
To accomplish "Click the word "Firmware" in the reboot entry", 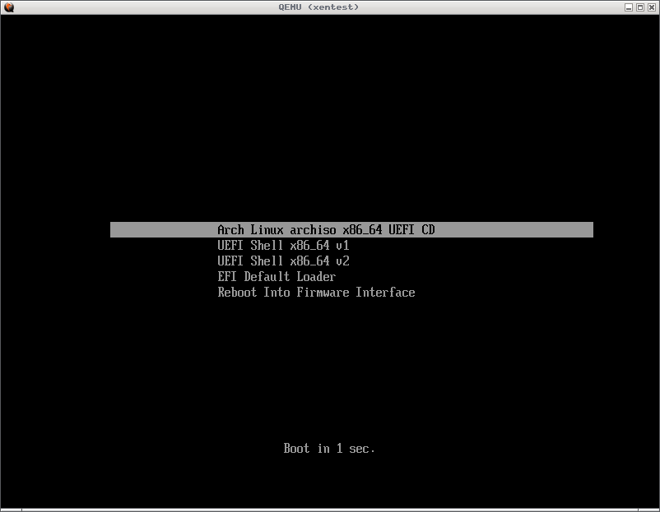I will tap(323, 293).
